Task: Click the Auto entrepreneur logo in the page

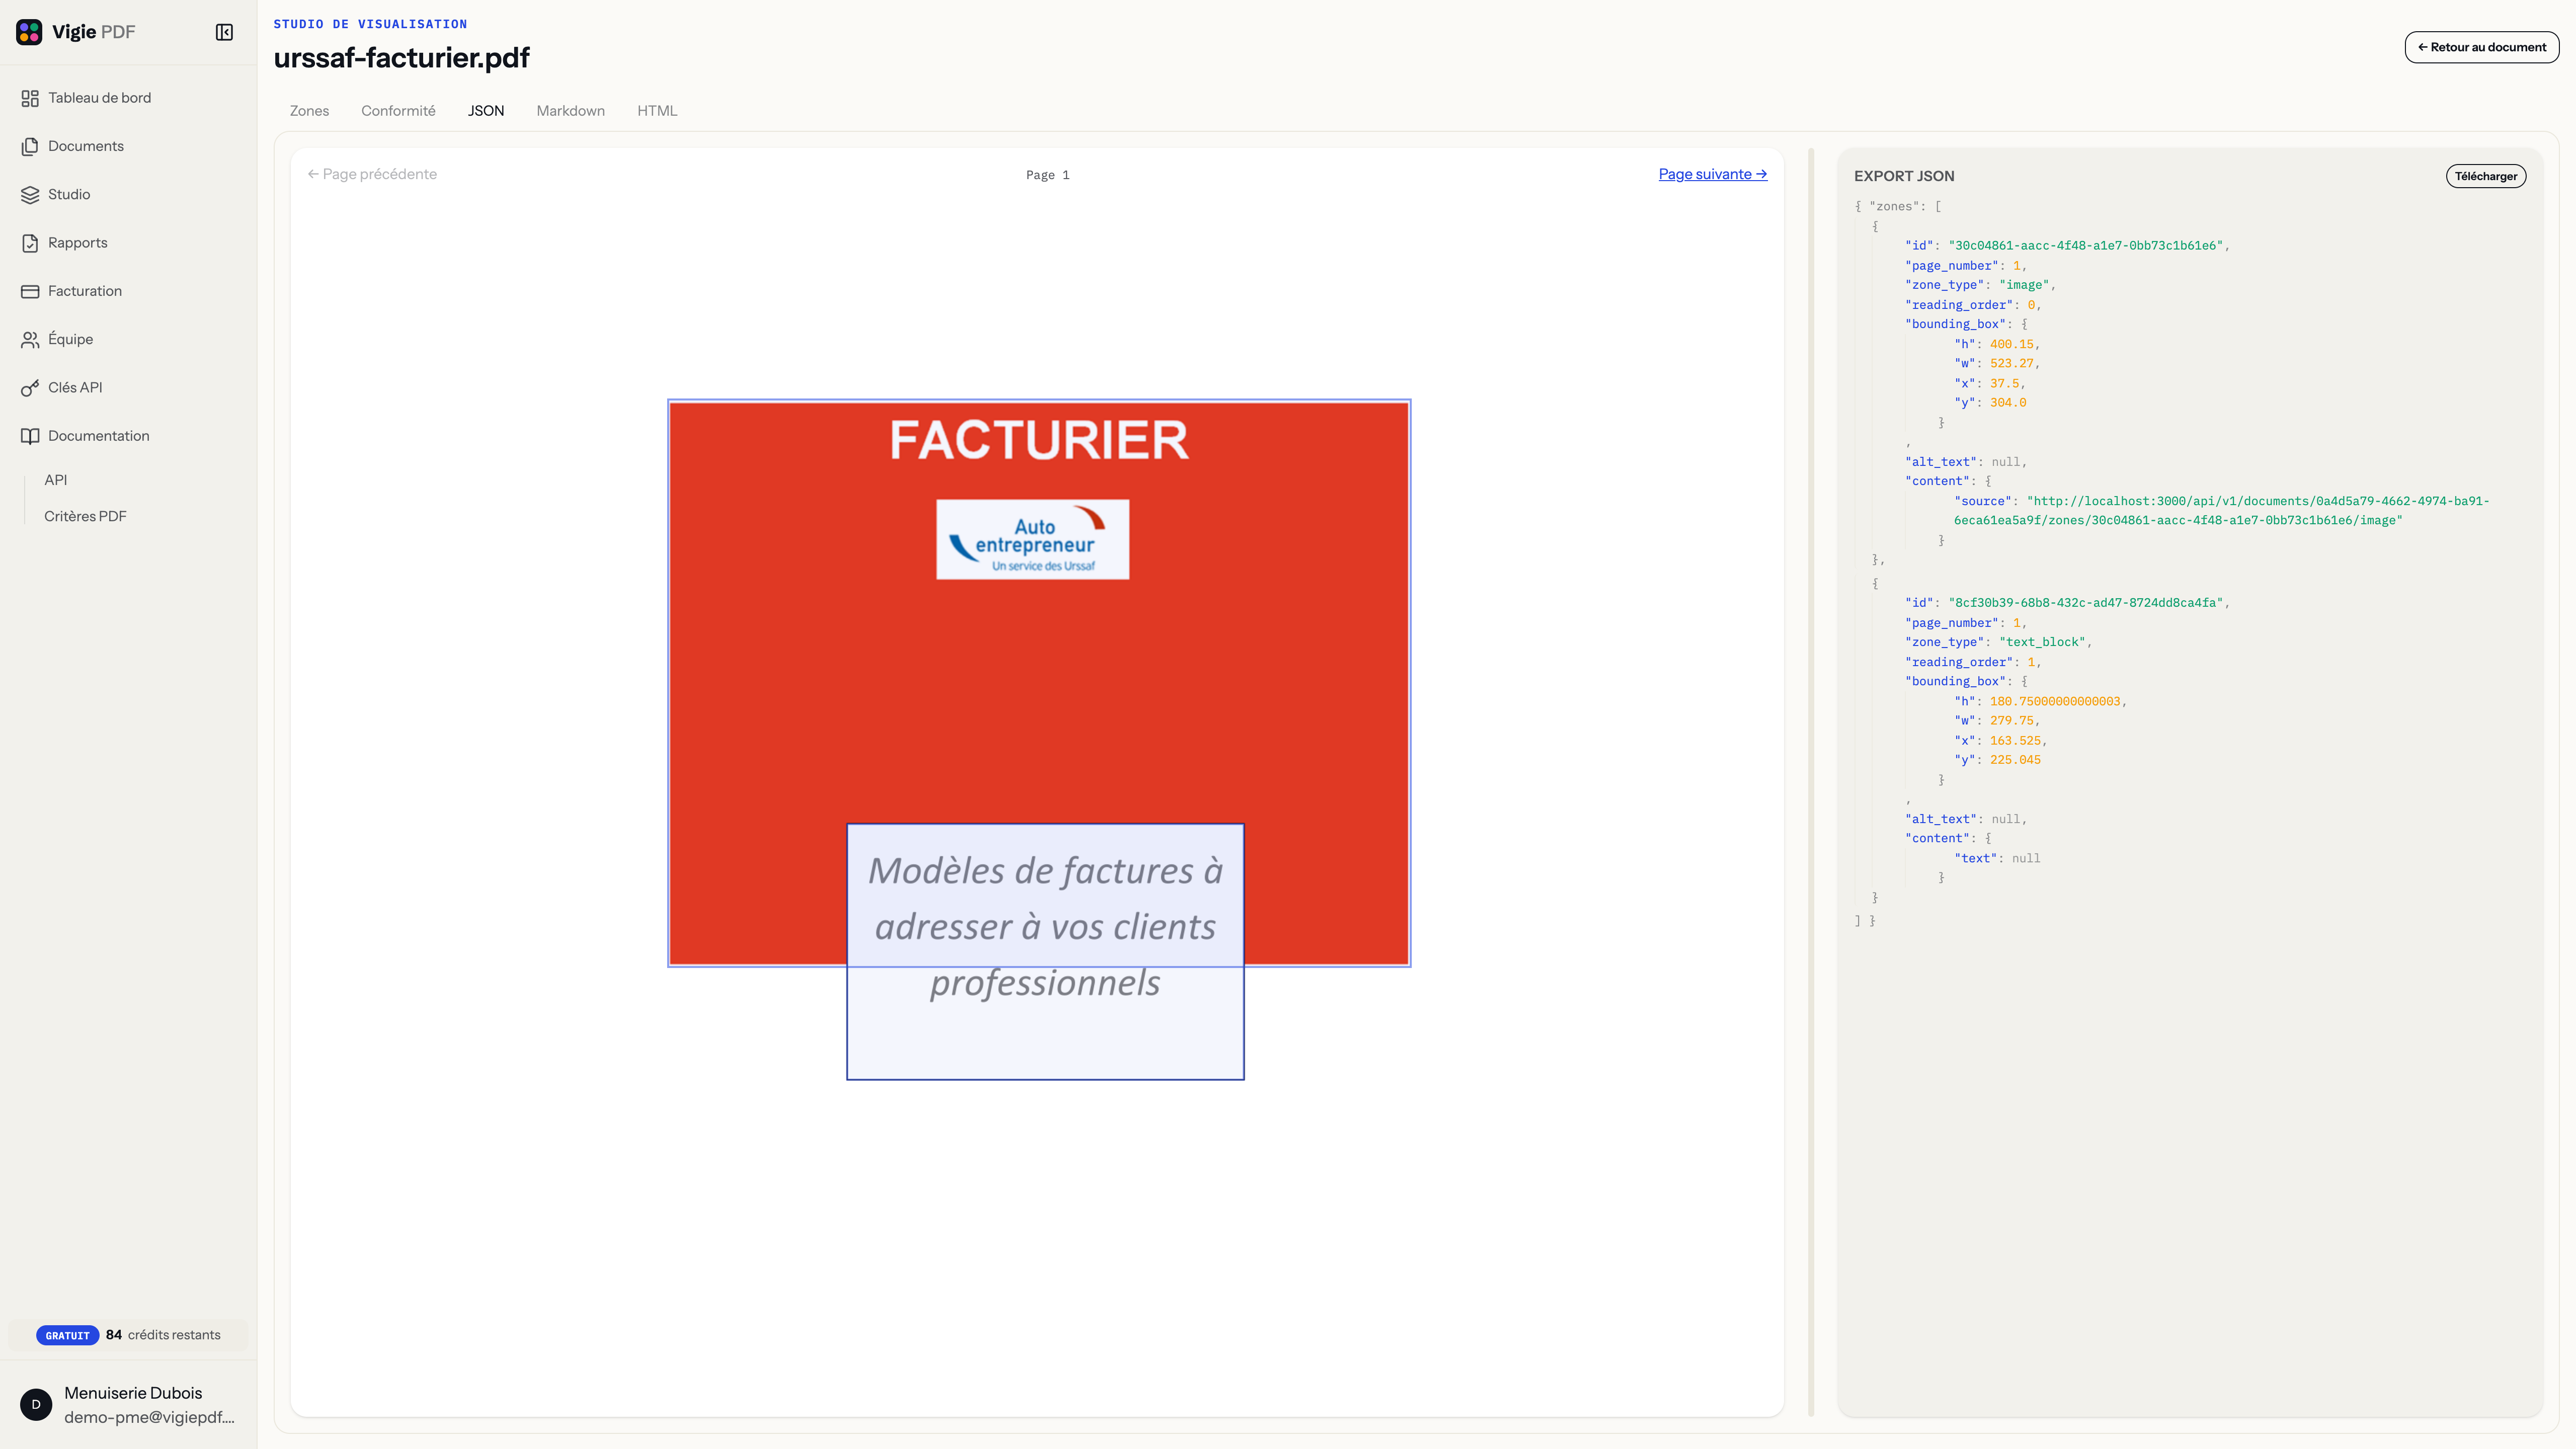Action: 1032,540
